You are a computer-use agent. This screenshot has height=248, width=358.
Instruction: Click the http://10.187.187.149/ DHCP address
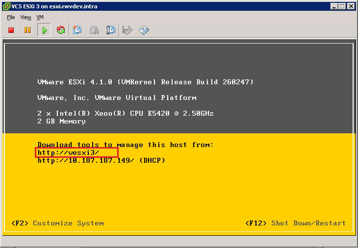(86, 160)
